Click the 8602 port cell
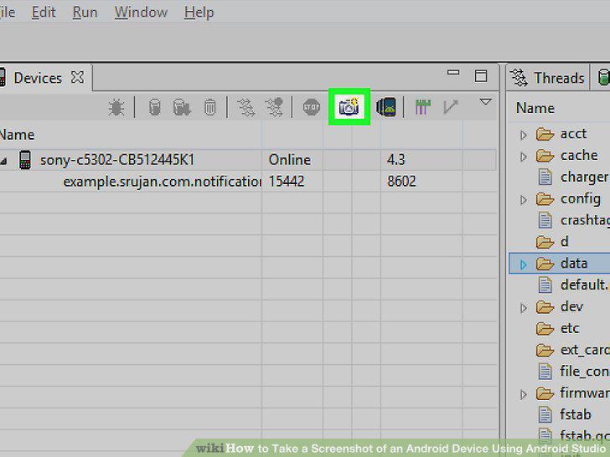The image size is (610, 457). 401,182
